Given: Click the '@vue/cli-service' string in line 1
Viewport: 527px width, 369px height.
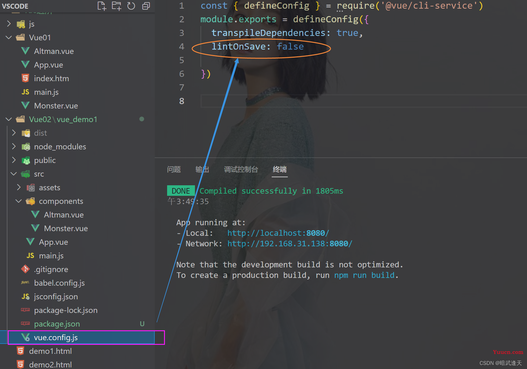Looking at the screenshot, I should click(x=429, y=6).
